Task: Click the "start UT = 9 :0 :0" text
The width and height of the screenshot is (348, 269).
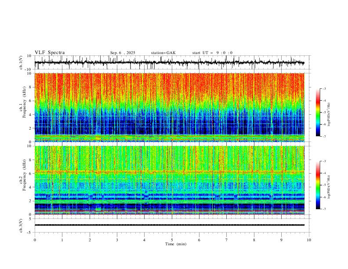Action: (212, 53)
